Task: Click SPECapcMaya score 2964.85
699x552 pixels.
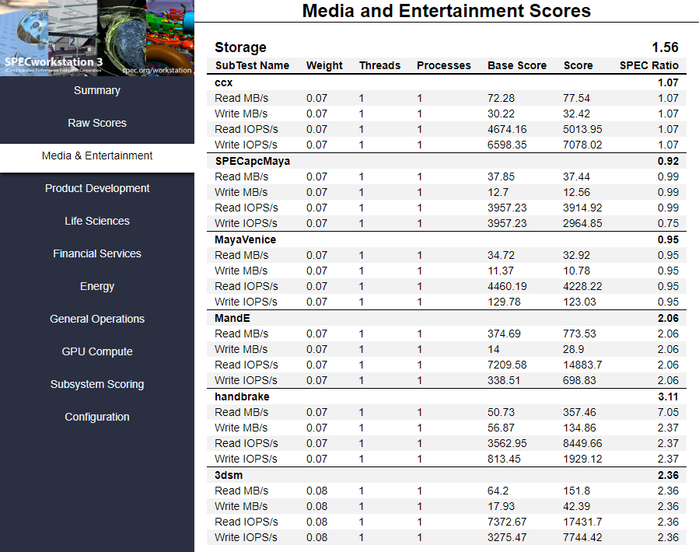Action: (x=582, y=223)
